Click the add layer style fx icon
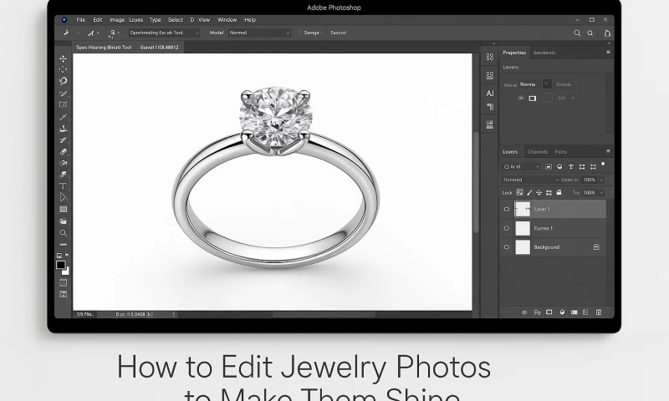 (536, 312)
